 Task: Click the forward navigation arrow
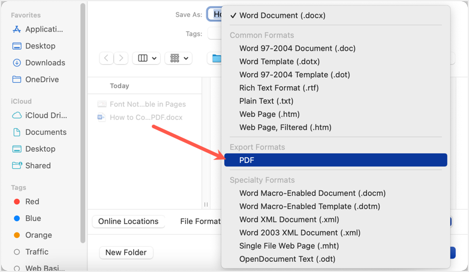(122, 58)
